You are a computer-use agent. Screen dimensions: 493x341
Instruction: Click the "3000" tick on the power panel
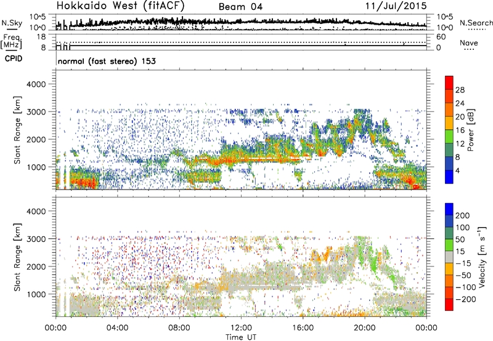tap(36, 112)
